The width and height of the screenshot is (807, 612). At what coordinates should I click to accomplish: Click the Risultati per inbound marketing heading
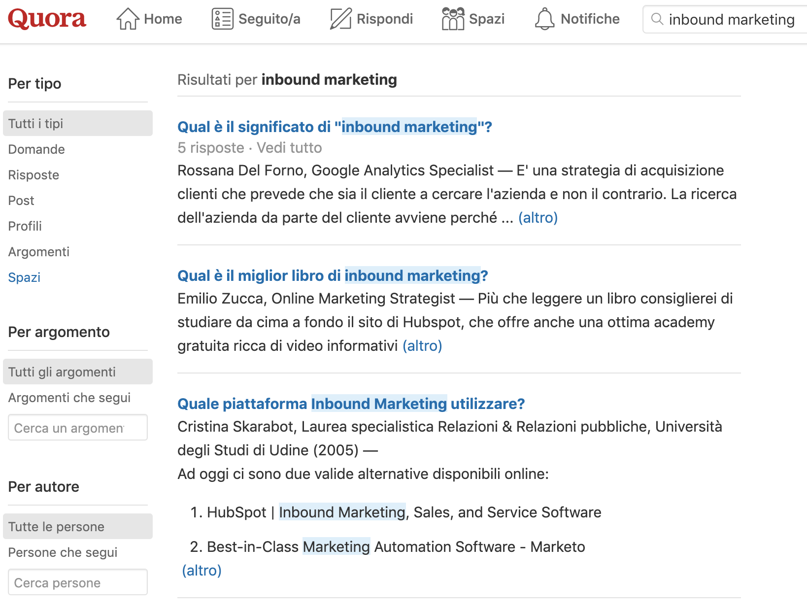[287, 80]
